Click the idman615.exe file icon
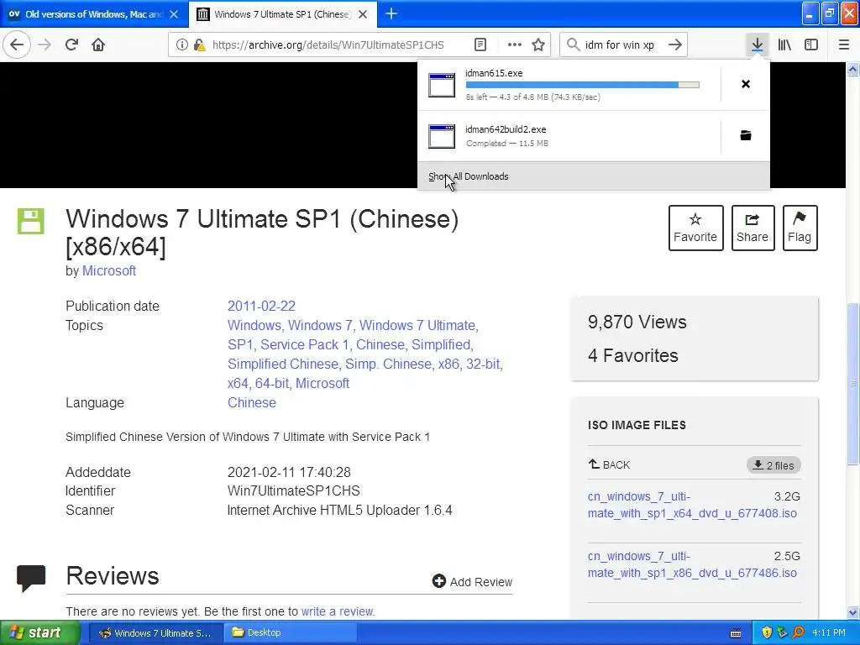The height and width of the screenshot is (645, 860). coord(442,85)
